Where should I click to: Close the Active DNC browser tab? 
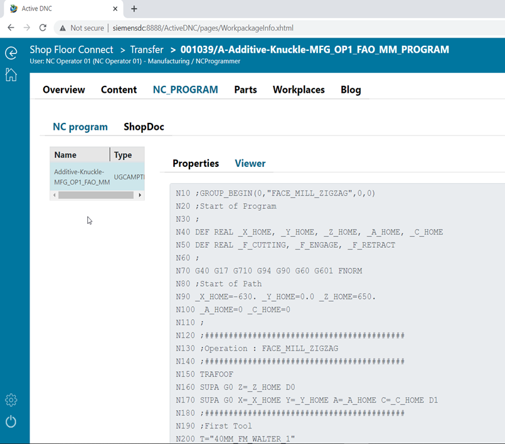pos(115,9)
